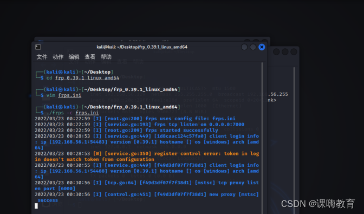364x214 pixels.
Task: Open the 编辑 menu
Action: click(x=74, y=57)
